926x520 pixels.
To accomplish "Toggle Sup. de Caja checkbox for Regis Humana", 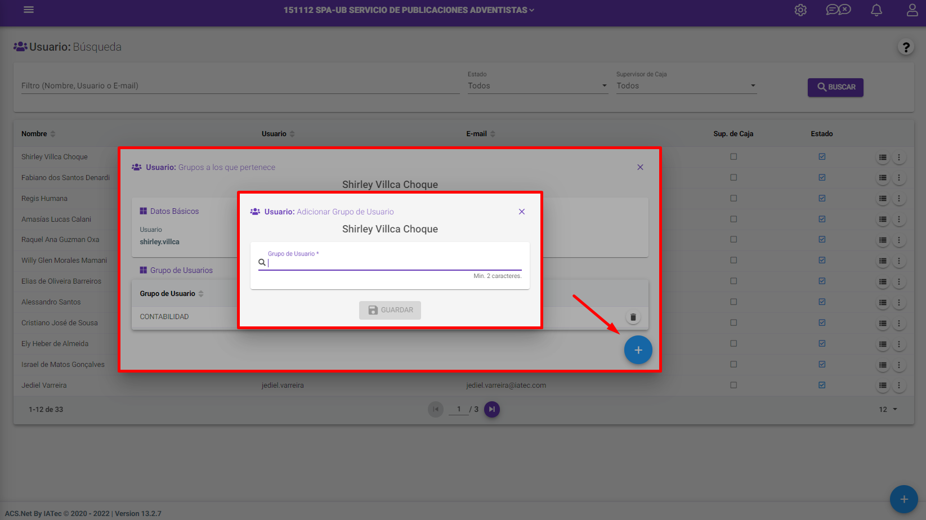I will point(733,199).
